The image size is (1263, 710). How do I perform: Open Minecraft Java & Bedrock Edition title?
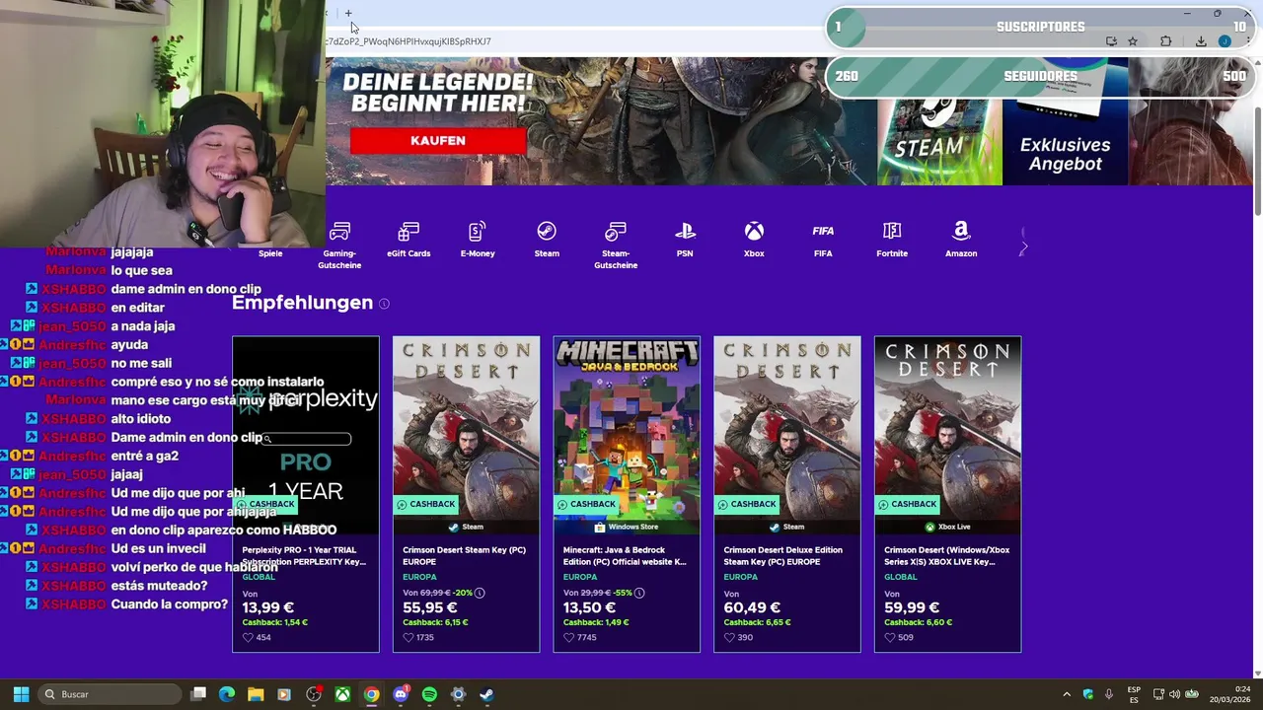click(x=625, y=556)
